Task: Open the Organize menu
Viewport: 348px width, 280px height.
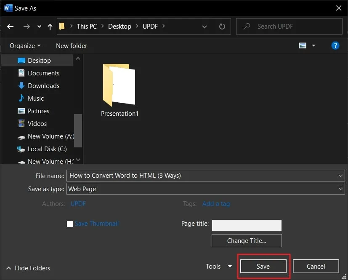Action: [x=25, y=45]
